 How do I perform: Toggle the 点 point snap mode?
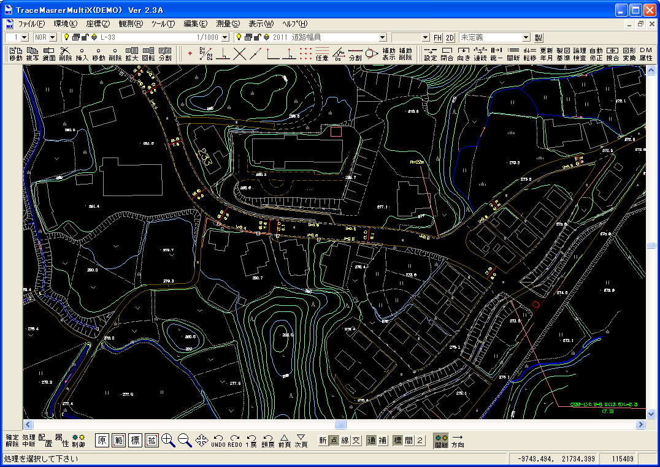click(x=334, y=441)
